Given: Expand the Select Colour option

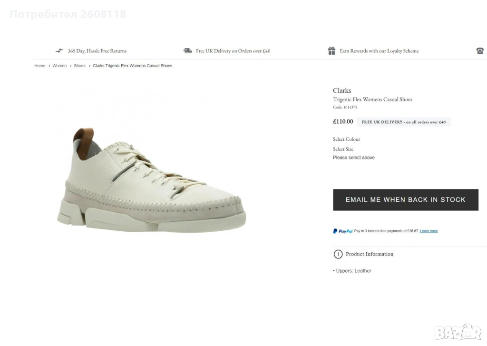Looking at the screenshot, I should (x=346, y=139).
